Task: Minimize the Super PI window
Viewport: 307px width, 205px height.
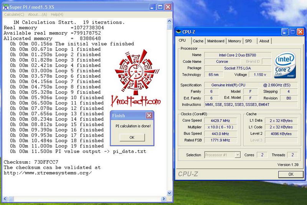Action: click(152, 7)
